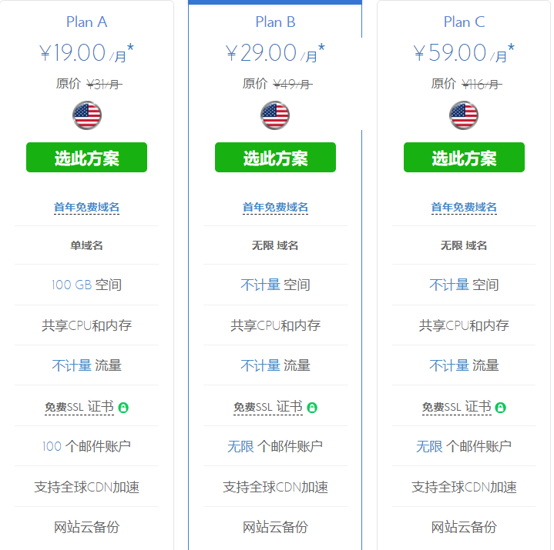Image resolution: width=554 pixels, height=550 pixels.
Task: Click the US flag icon under Plan A
Action: tap(87, 115)
